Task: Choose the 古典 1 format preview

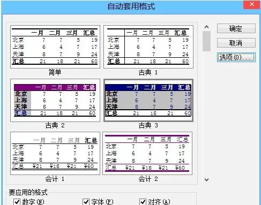Action: [x=148, y=47]
